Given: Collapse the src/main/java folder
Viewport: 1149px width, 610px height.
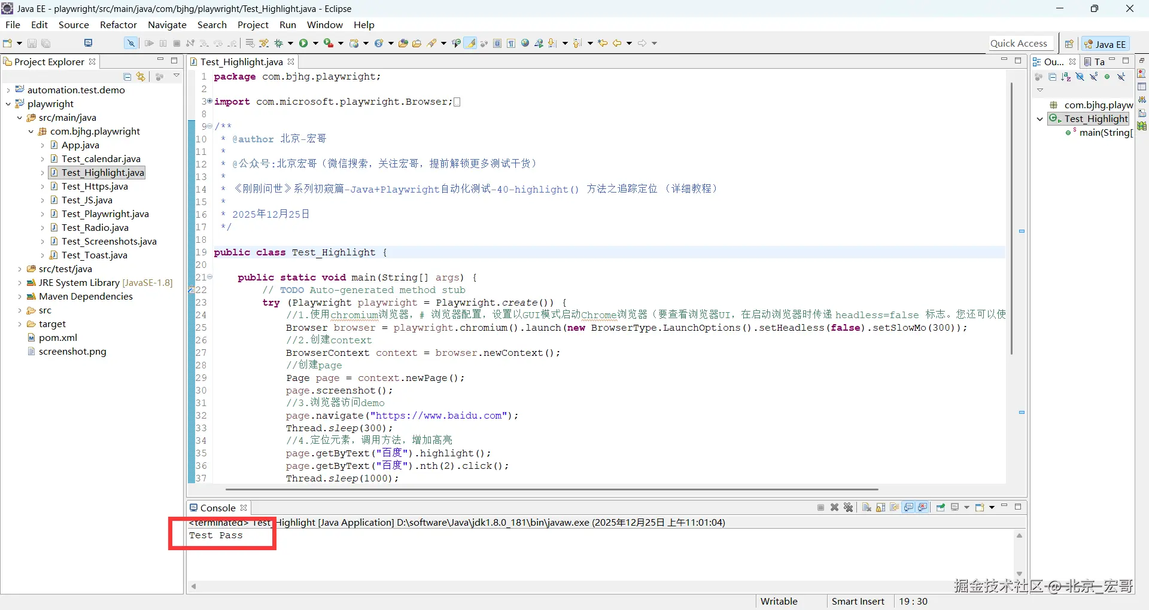Looking at the screenshot, I should click(20, 118).
